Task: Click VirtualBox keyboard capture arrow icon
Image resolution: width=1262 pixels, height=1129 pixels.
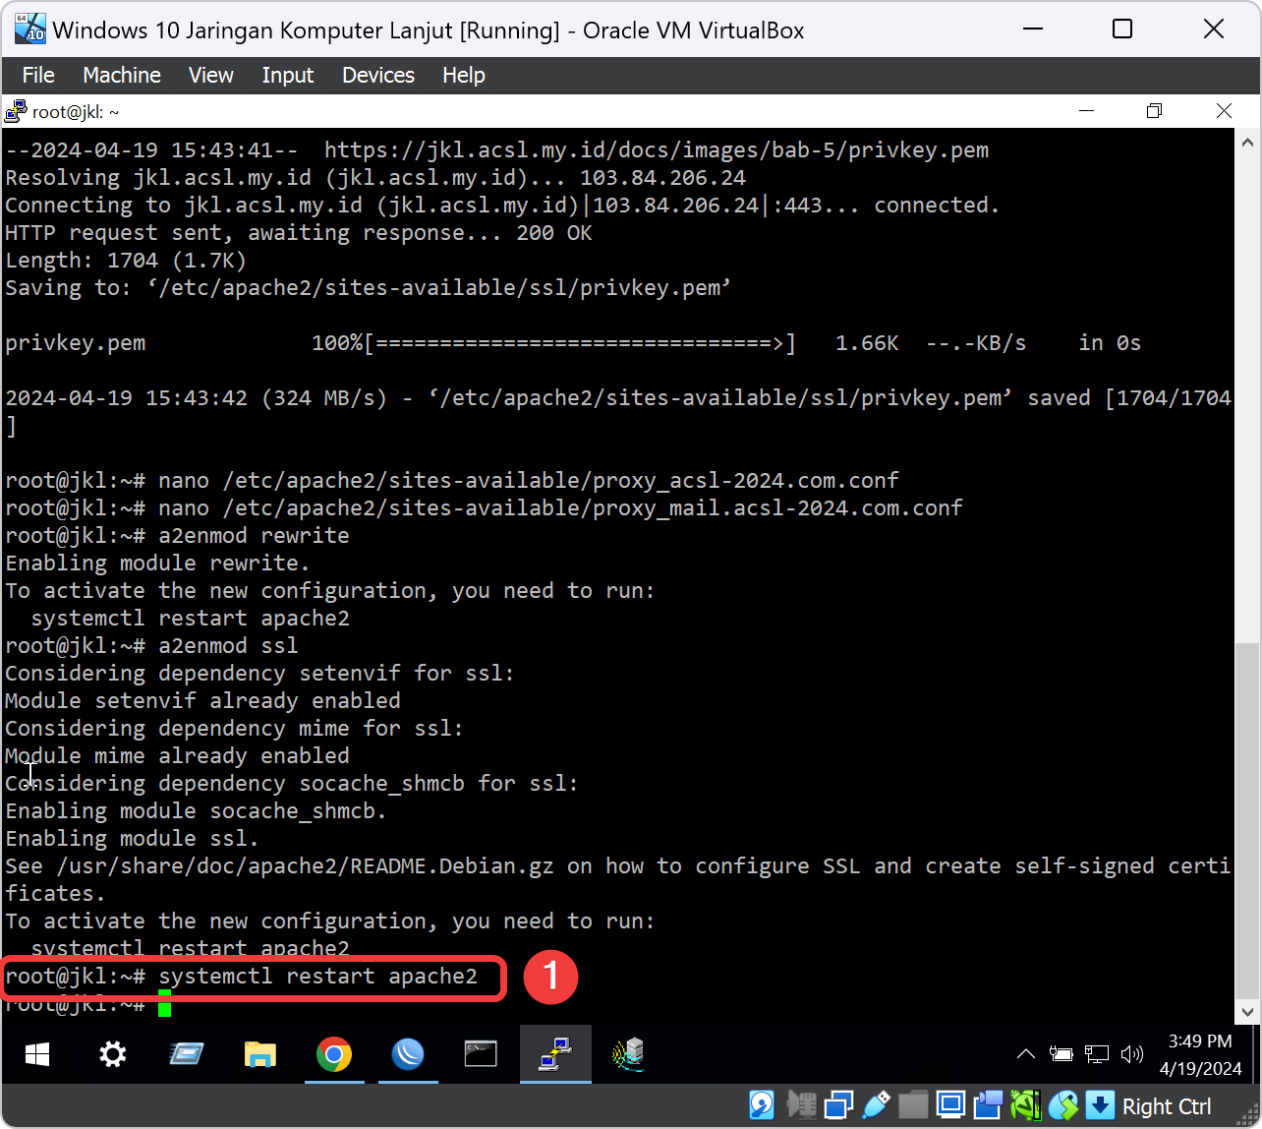Action: pyautogui.click(x=1100, y=1105)
